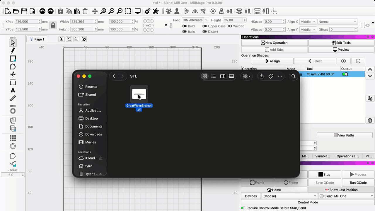Select the Rectangle tool
Viewport: 375px width, 211px height.
pos(13,59)
